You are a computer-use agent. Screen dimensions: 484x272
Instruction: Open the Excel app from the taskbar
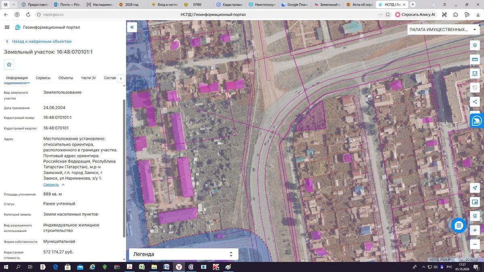[142, 267]
